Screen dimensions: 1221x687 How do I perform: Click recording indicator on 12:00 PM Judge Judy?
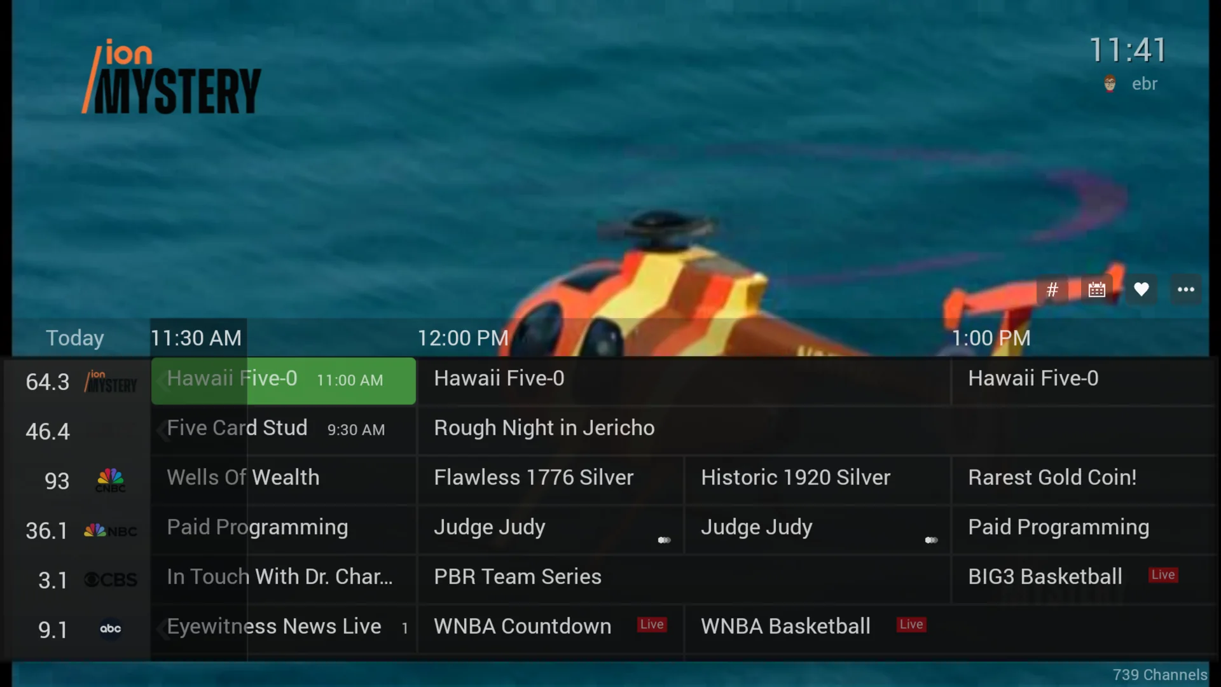coord(664,540)
